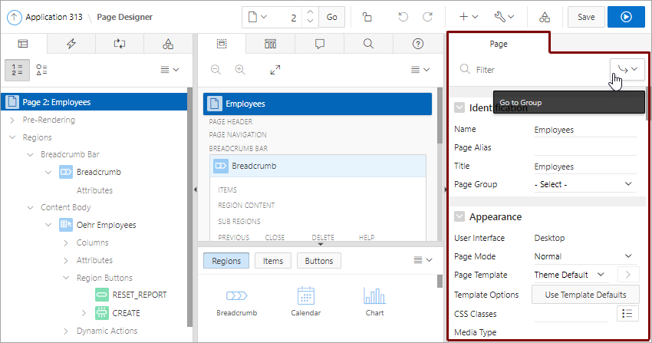Collapse the Breadcrumb region node in the tree
This screenshot has width=652, height=343.
point(48,172)
